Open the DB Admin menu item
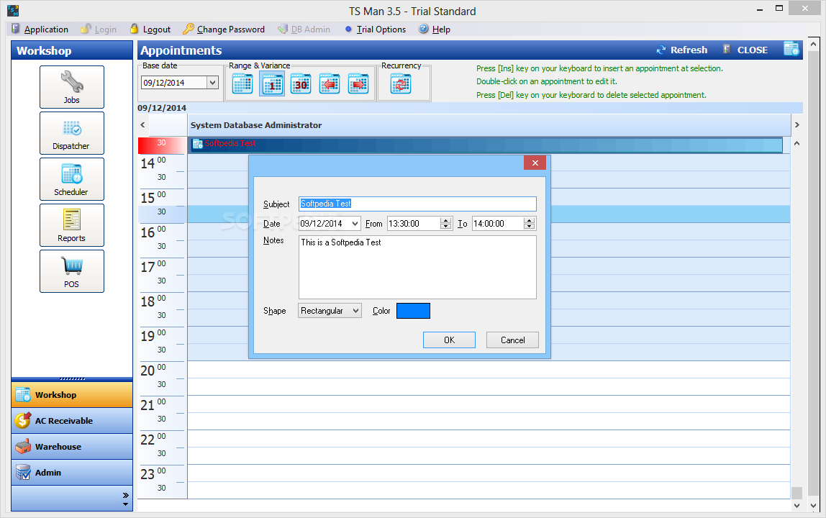The height and width of the screenshot is (518, 826). coord(304,29)
